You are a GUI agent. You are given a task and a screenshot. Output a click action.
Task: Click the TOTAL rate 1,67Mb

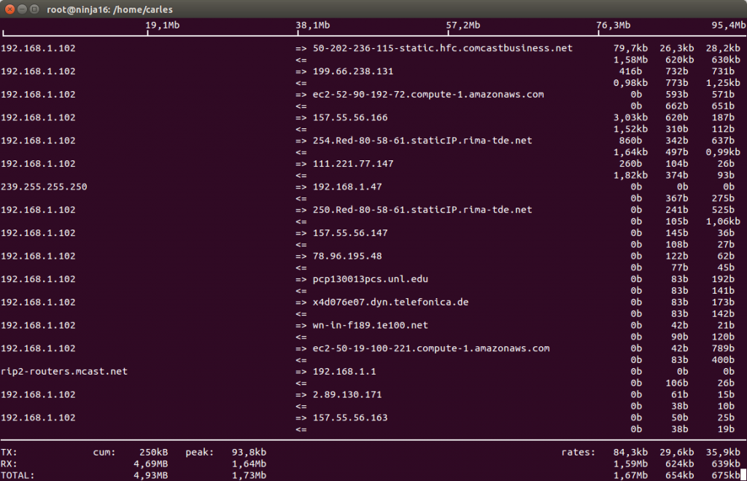pos(630,475)
